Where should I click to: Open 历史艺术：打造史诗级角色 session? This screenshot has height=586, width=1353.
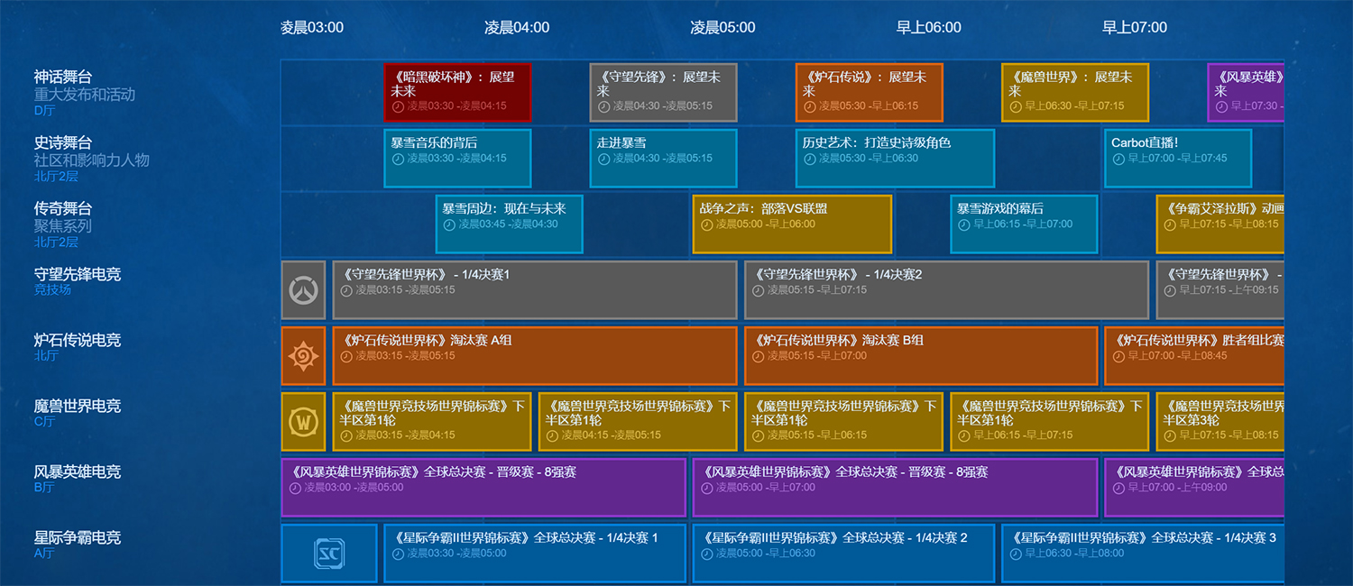coord(896,159)
